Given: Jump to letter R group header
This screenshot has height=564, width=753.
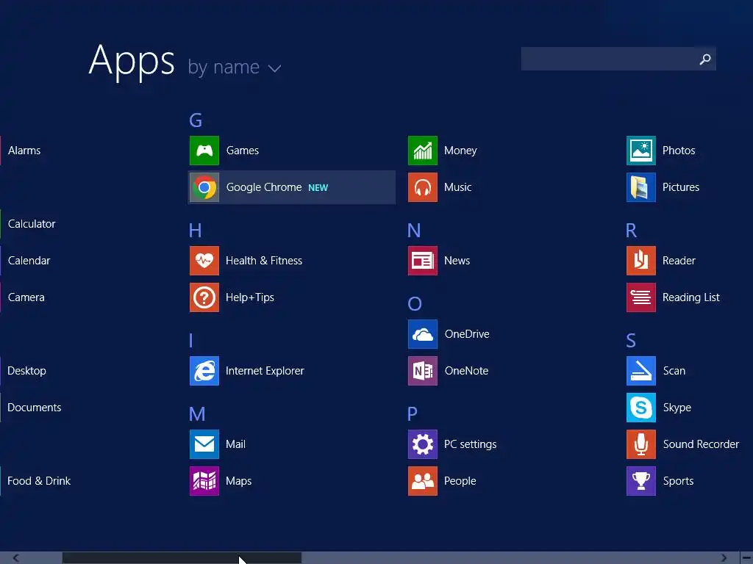Looking at the screenshot, I should (x=631, y=230).
